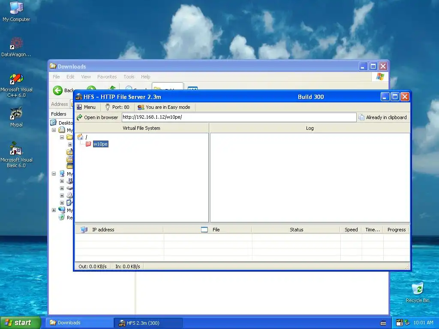Click the menu icon beside Menu label

coord(79,107)
